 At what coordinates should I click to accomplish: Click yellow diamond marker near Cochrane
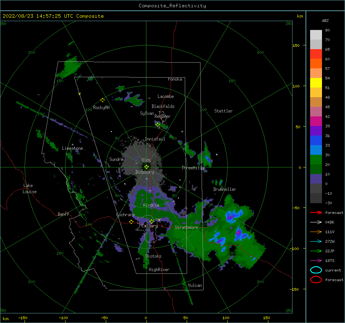[x=131, y=222]
